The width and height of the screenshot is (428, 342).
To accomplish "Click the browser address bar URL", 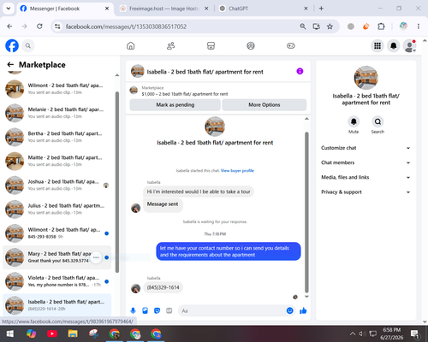I will (x=126, y=27).
